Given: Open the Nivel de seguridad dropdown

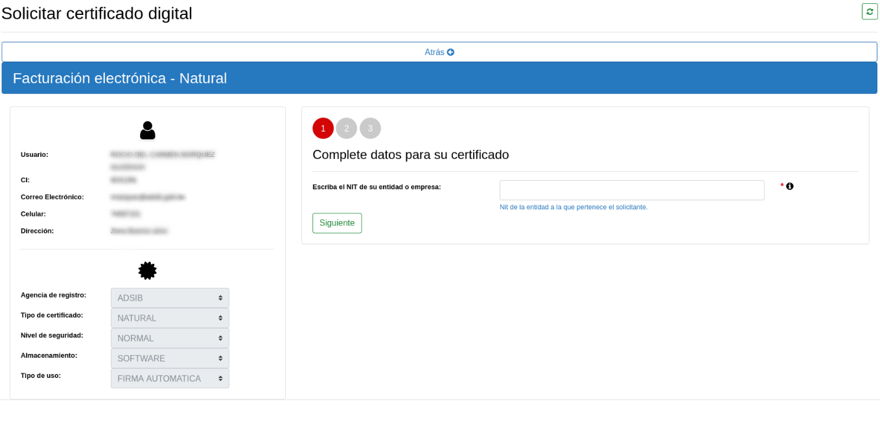Looking at the screenshot, I should pos(170,338).
